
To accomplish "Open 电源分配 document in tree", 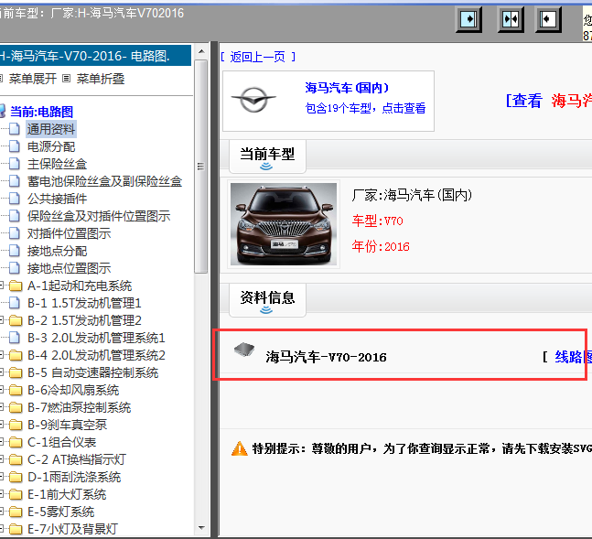I will coord(51,146).
